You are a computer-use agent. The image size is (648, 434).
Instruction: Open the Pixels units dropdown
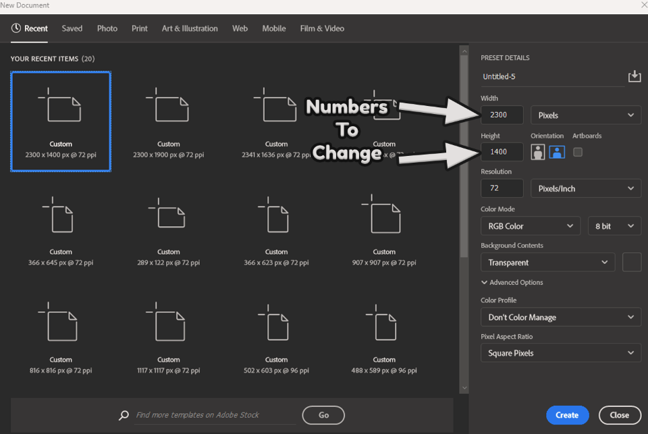click(x=585, y=115)
